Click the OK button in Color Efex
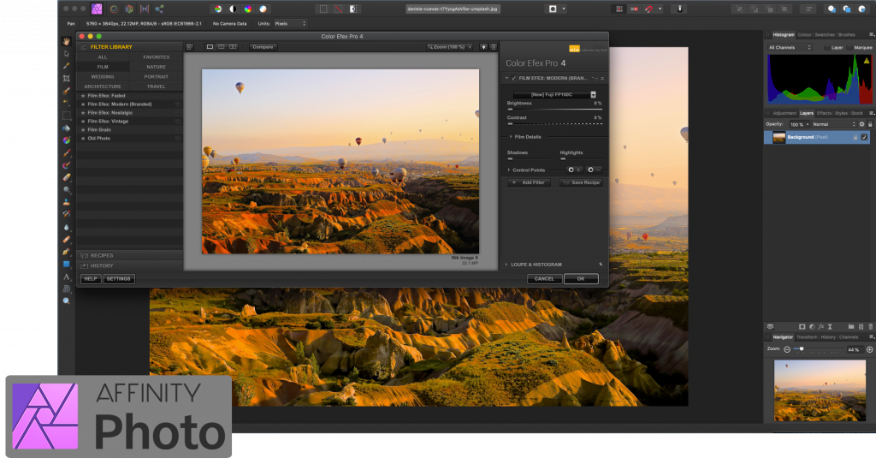Image resolution: width=876 pixels, height=464 pixels. click(x=581, y=278)
